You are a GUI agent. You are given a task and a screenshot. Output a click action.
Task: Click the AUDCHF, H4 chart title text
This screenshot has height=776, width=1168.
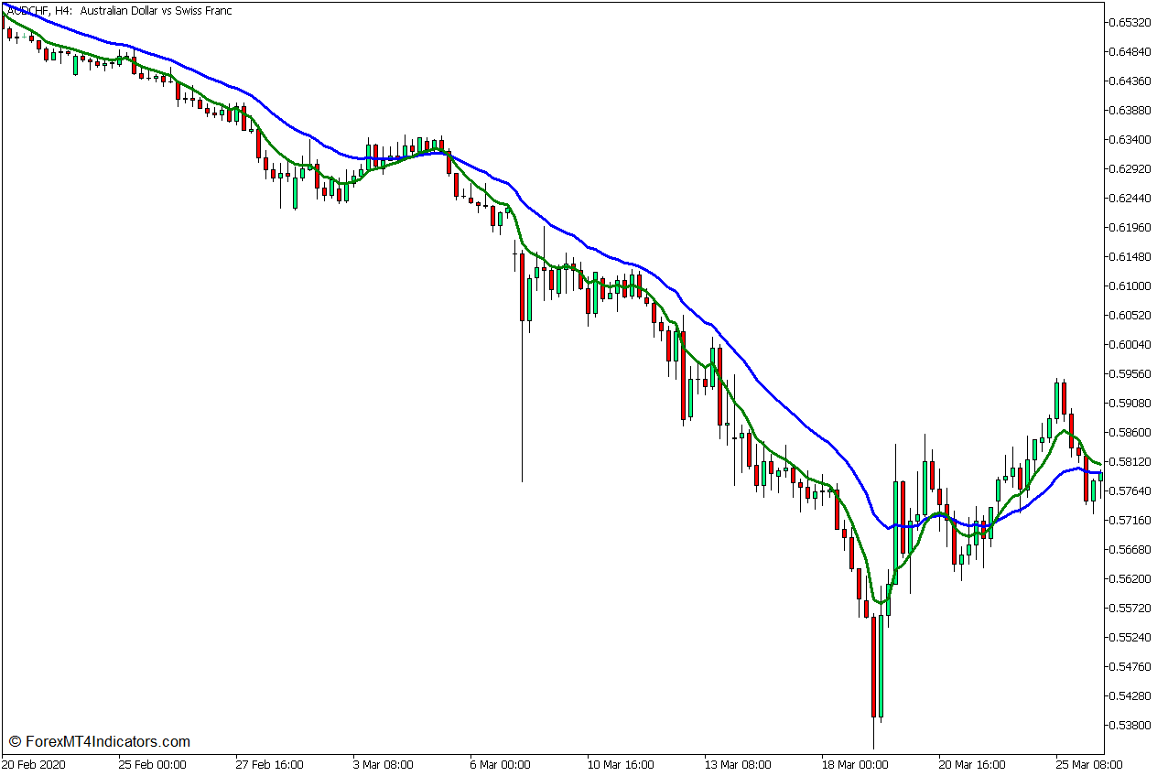[x=119, y=11]
